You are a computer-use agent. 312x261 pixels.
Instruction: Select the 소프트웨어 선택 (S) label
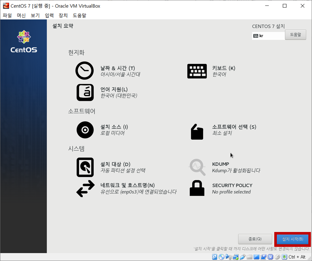[x=234, y=127]
